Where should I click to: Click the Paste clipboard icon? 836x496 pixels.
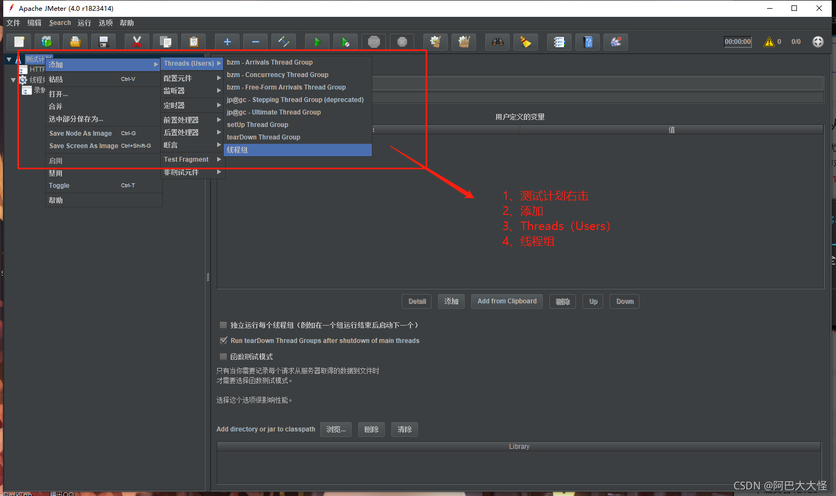click(193, 42)
